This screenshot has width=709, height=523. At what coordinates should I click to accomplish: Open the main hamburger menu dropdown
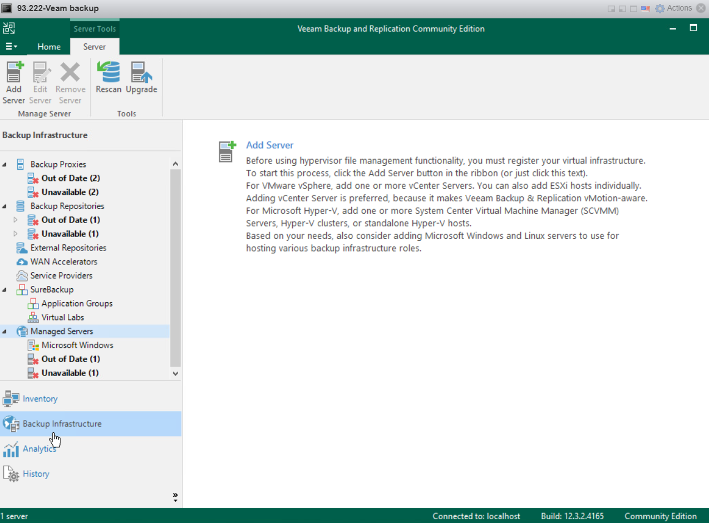(x=11, y=47)
